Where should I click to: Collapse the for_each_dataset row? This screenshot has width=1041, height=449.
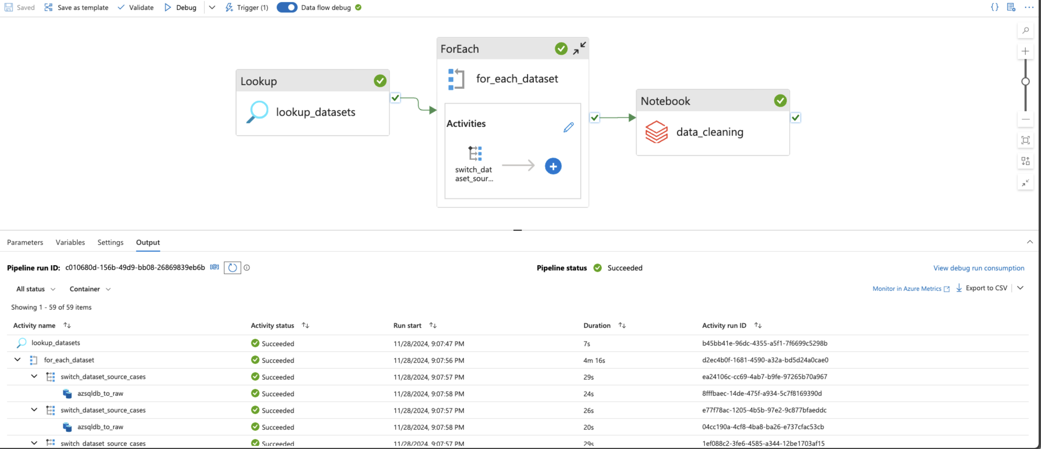pyautogui.click(x=18, y=359)
